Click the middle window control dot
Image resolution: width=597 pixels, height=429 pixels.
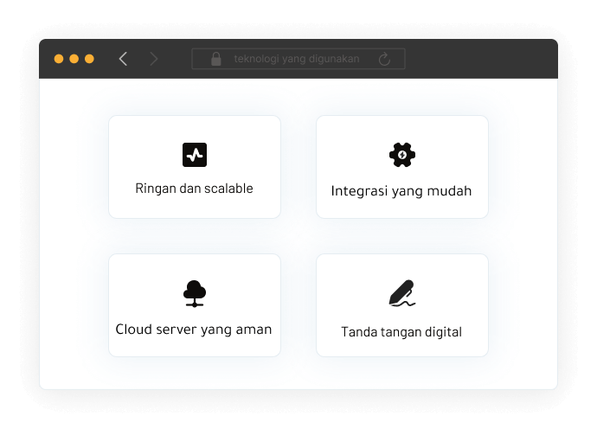[74, 59]
